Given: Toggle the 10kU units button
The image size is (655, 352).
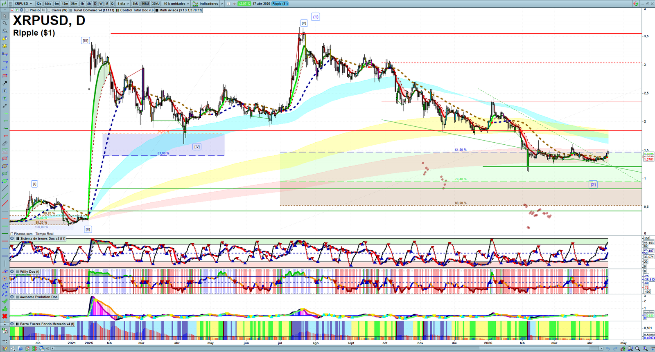Looking at the screenshot, I should coord(145,4).
